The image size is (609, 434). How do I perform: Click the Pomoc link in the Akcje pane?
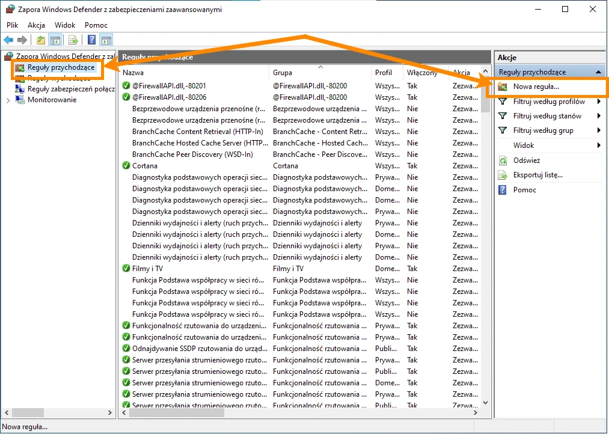[x=525, y=190]
